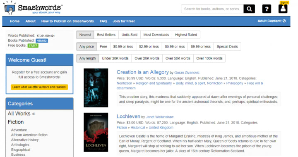Select the Newest sort tab
Viewport: 298px width, 157px height.
coord(85,35)
